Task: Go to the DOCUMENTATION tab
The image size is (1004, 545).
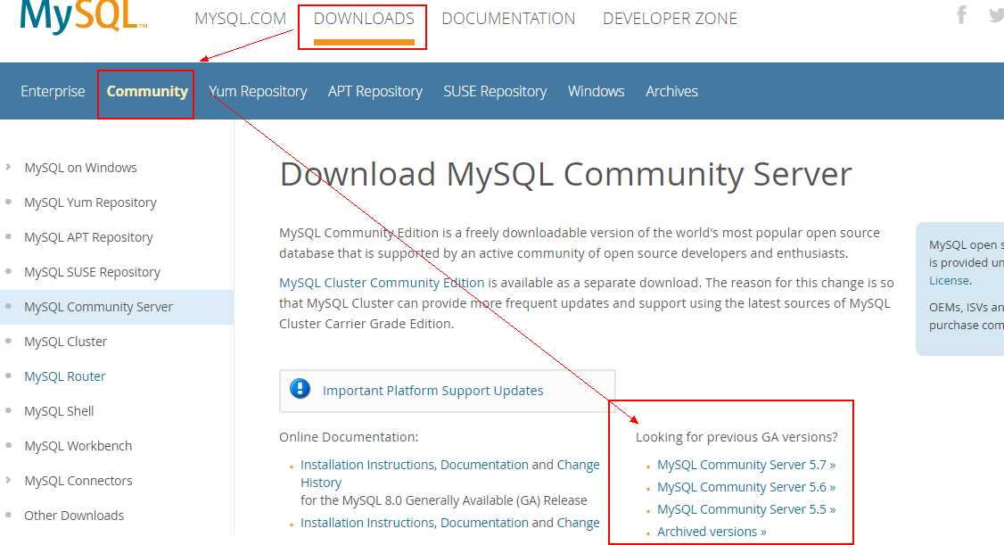Action: [508, 19]
